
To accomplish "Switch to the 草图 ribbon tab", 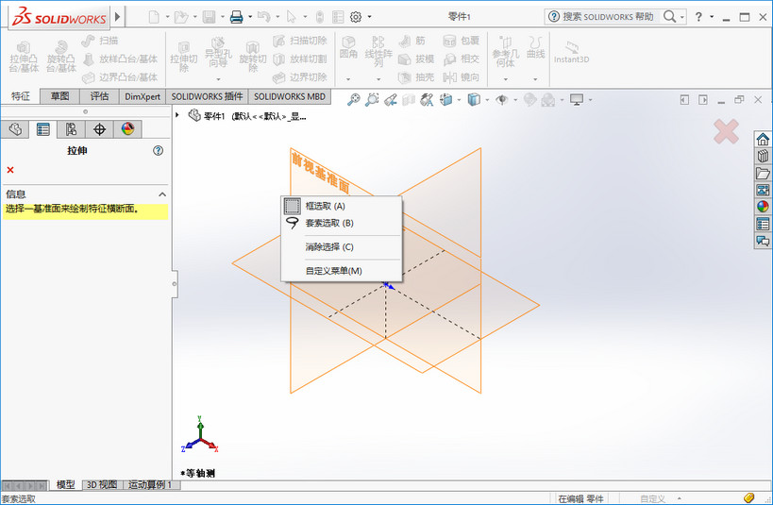I will [59, 96].
